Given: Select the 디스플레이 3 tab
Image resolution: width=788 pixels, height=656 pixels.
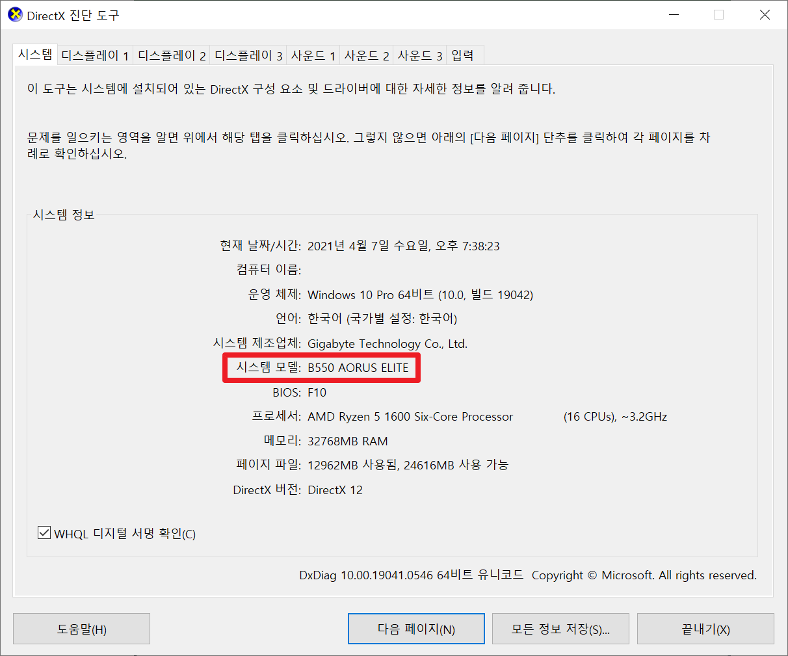Looking at the screenshot, I should (248, 56).
